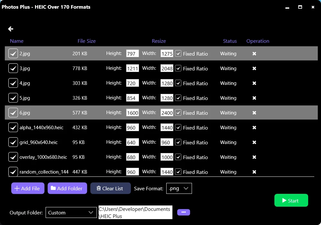Toggle Fixed Ratio for 5.jpg

click(x=178, y=98)
